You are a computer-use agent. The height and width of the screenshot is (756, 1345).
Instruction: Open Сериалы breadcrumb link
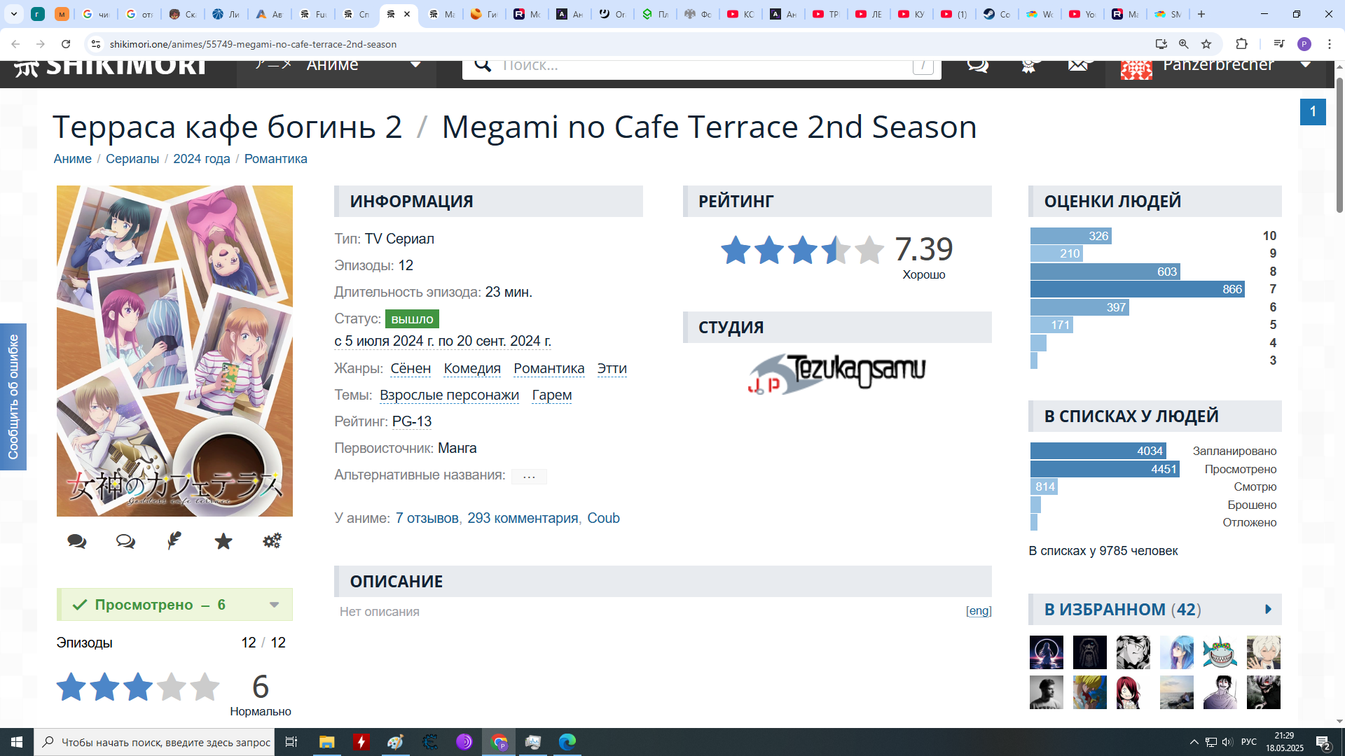pyautogui.click(x=132, y=159)
